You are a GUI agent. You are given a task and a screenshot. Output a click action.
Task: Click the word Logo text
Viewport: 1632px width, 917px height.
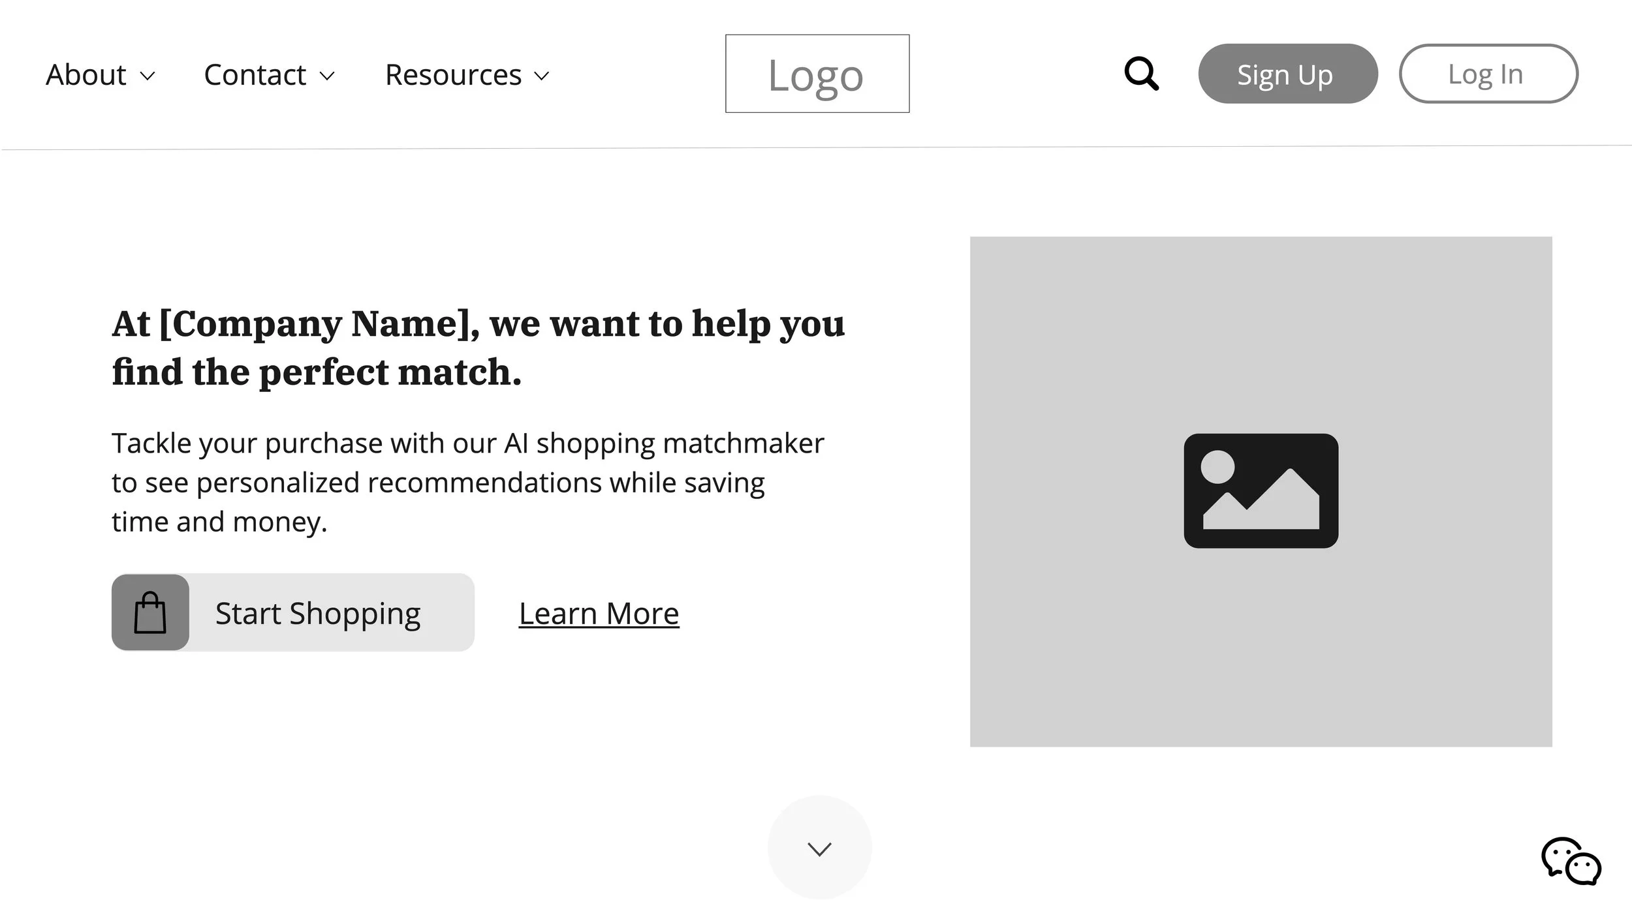pyautogui.click(x=815, y=76)
